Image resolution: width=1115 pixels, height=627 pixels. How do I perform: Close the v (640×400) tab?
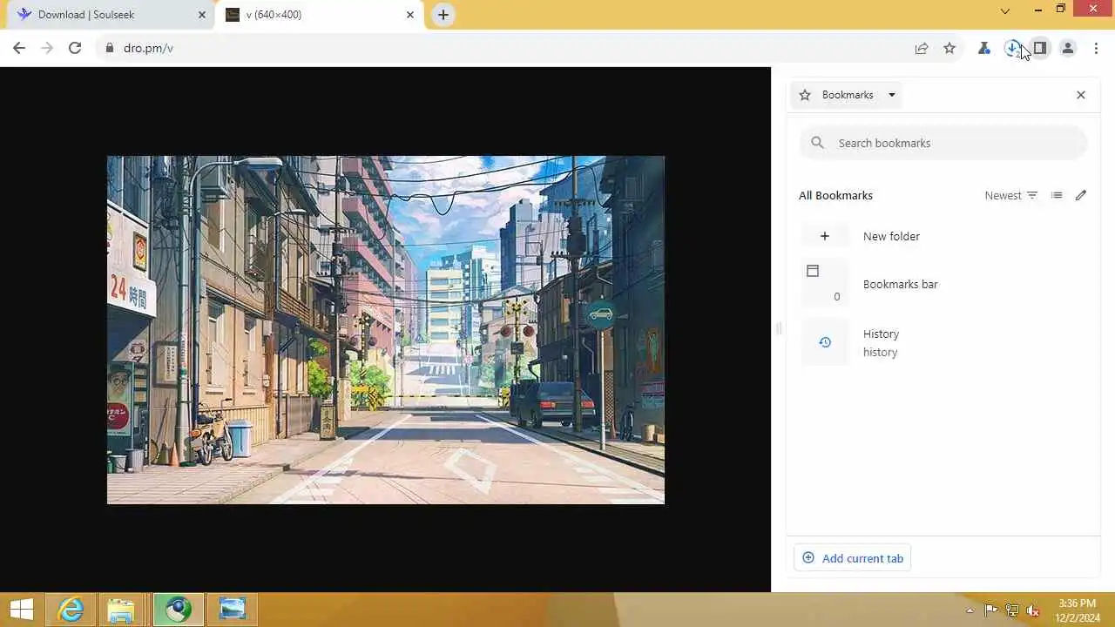tap(410, 15)
